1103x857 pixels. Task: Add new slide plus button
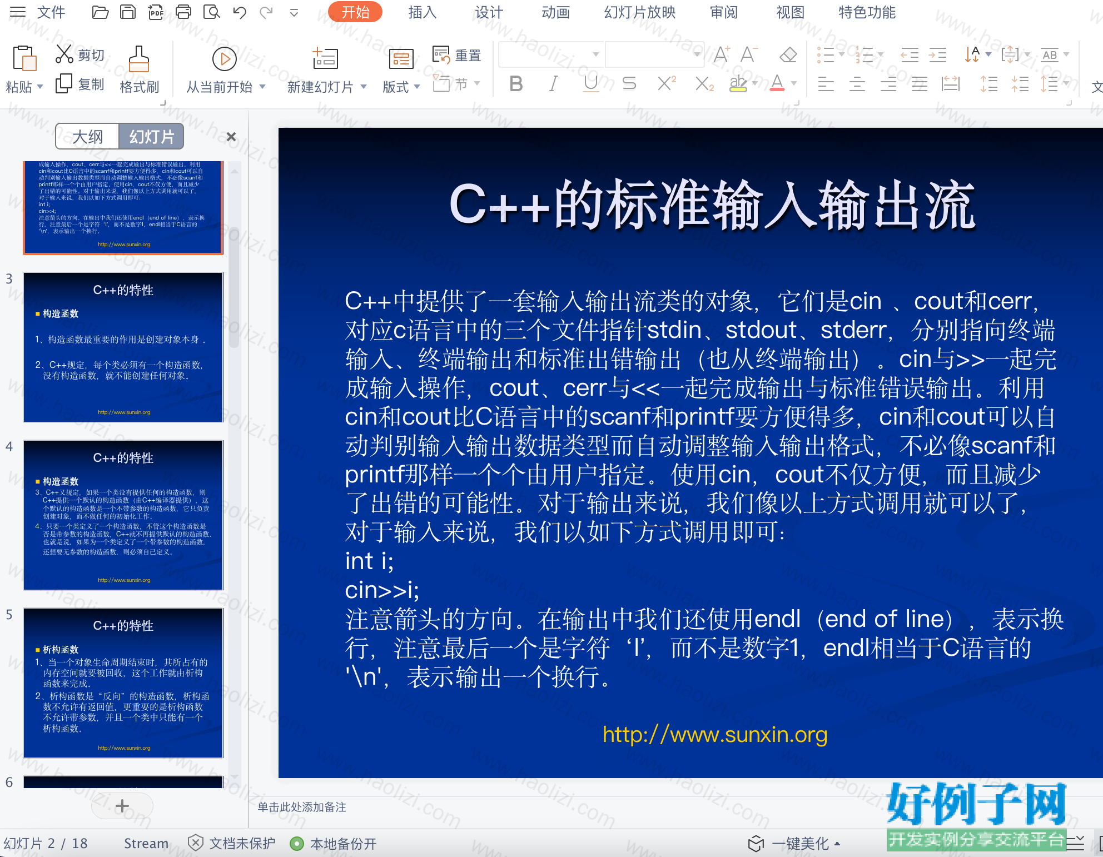click(x=122, y=806)
